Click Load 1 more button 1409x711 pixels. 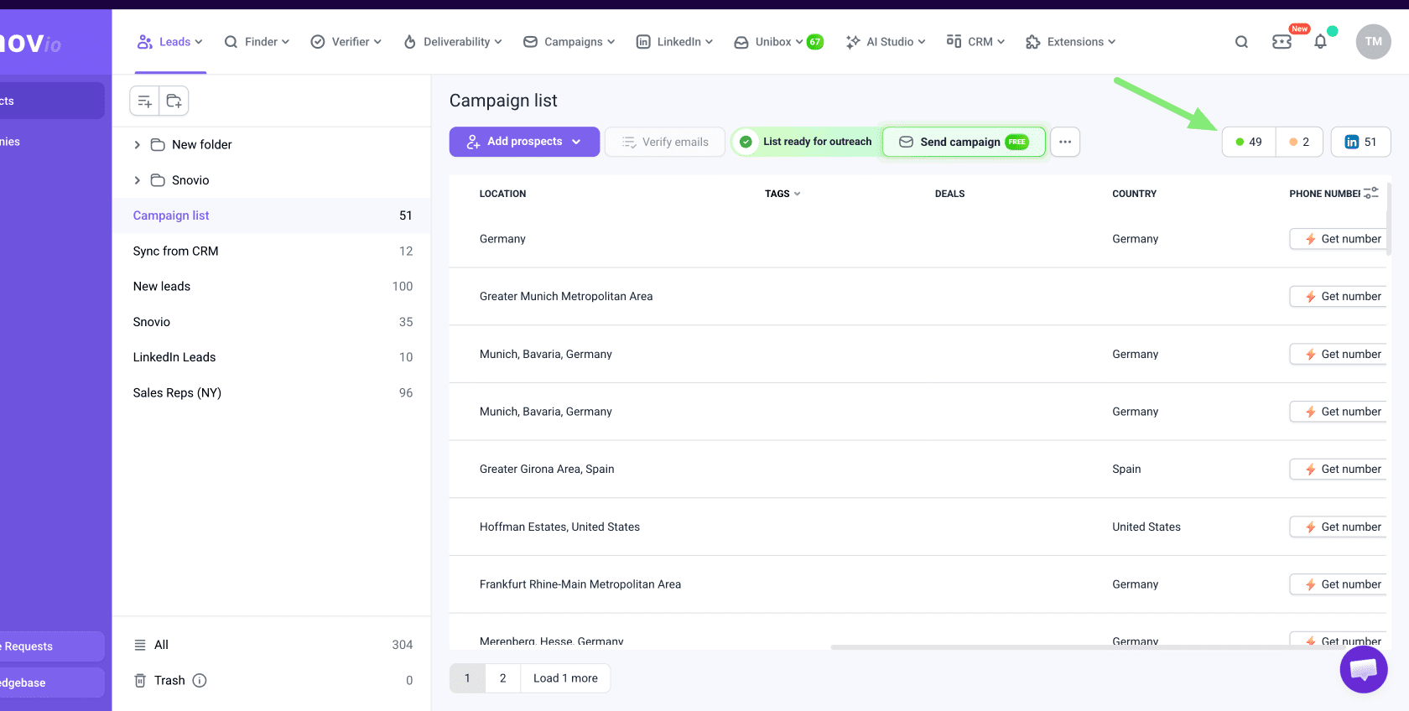[x=565, y=678]
